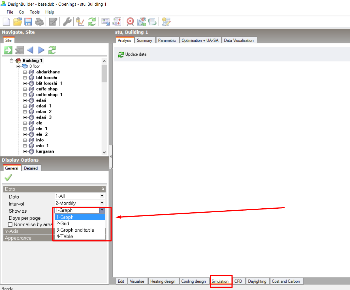Click the Update data refresh icon

[x=121, y=54]
